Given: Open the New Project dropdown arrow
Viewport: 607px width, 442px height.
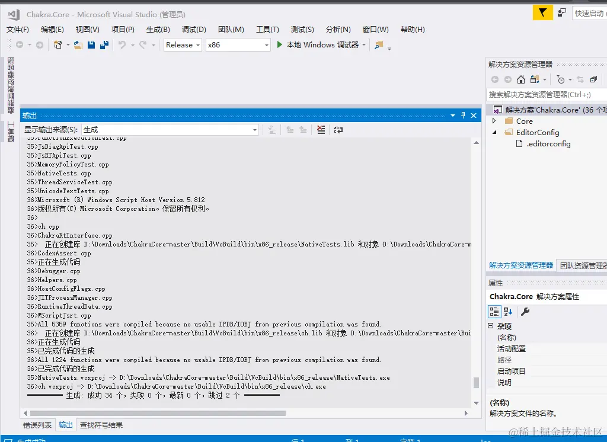Looking at the screenshot, I should (x=68, y=45).
